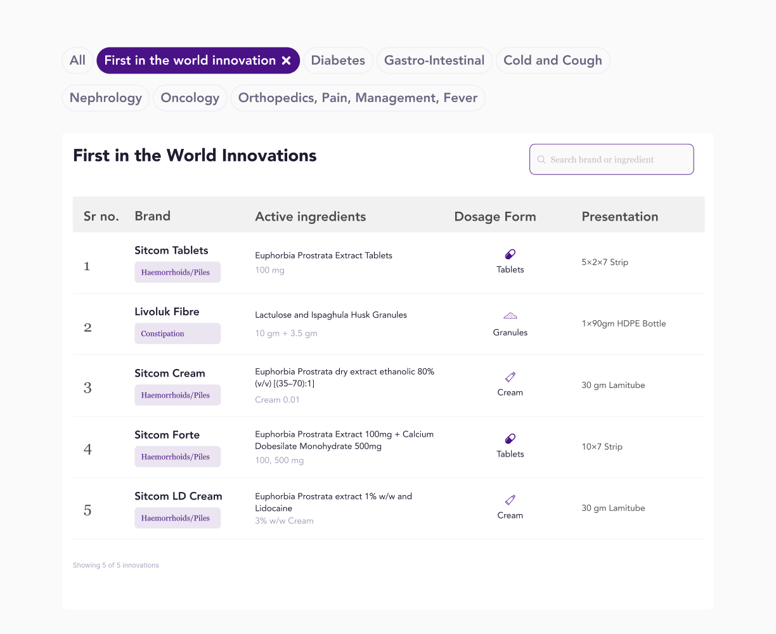
Task: Click 30 gm Lamitube in Sitcom LD Cream row
Action: coord(613,508)
